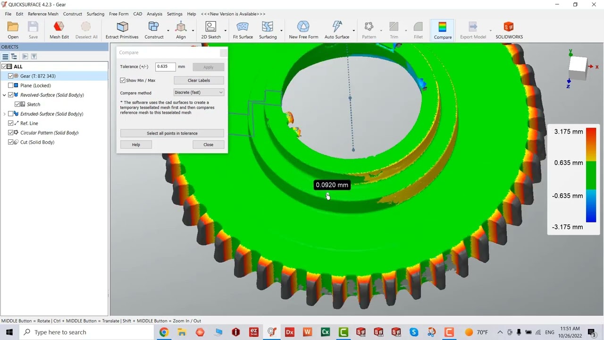Open the Mesh Edit tool

point(59,30)
